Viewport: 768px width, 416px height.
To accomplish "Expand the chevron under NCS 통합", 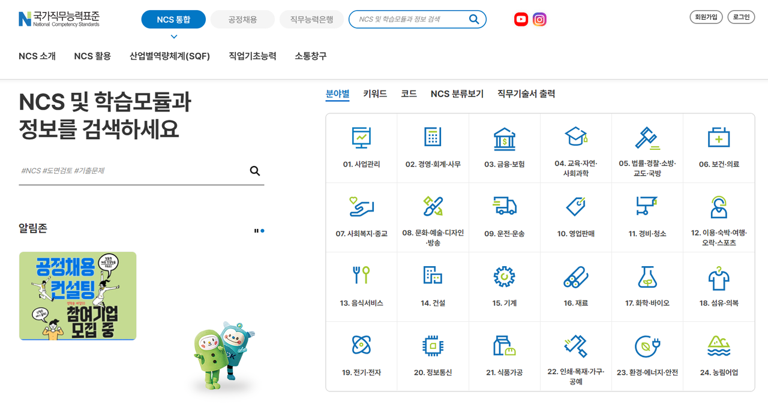I will [x=174, y=37].
